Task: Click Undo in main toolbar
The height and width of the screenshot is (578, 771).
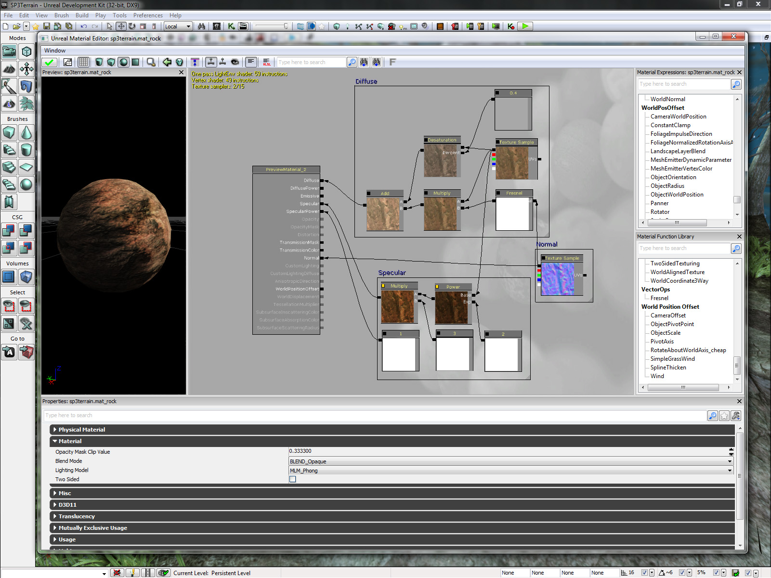Action: [x=84, y=26]
